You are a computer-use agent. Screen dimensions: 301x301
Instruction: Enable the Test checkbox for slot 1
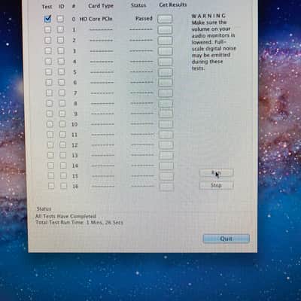[x=47, y=29]
